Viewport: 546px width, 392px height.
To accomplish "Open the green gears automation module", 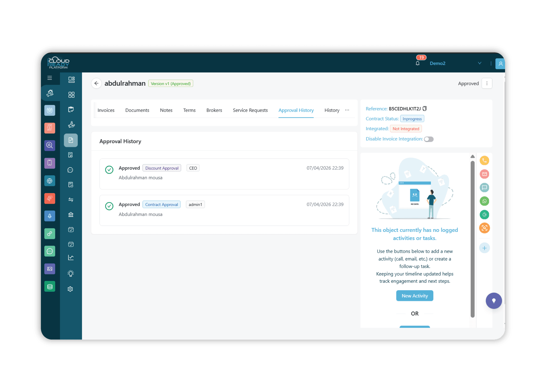I will (50, 234).
